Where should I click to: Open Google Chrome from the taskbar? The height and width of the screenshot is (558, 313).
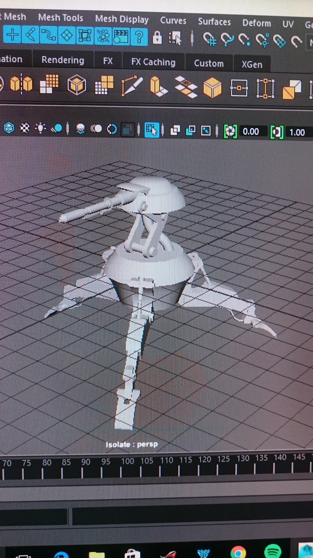click(238, 552)
